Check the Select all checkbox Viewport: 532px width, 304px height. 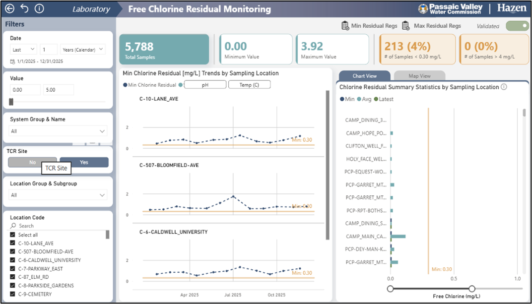(x=12, y=235)
